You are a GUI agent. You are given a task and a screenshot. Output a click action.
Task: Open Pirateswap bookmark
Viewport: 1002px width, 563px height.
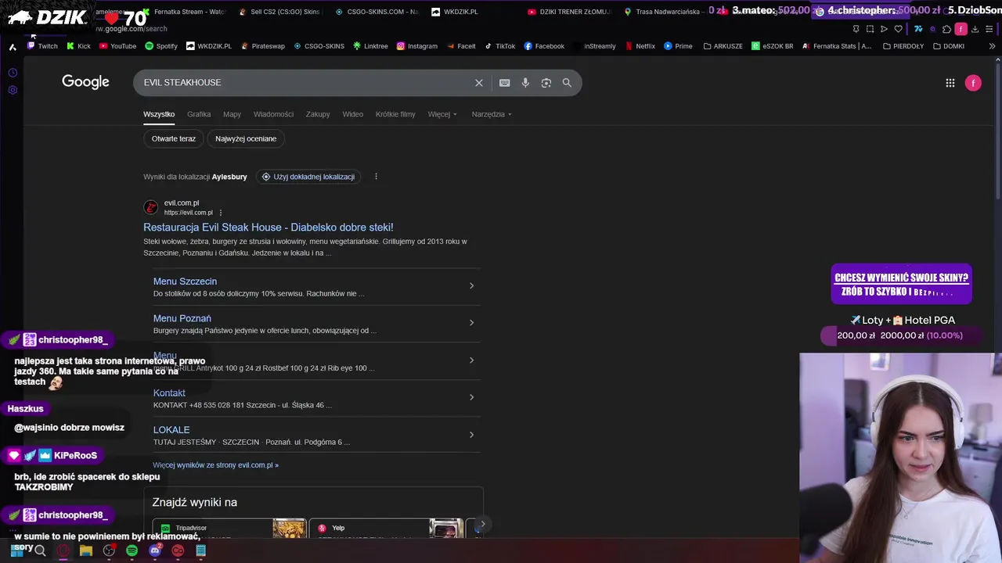(x=263, y=46)
